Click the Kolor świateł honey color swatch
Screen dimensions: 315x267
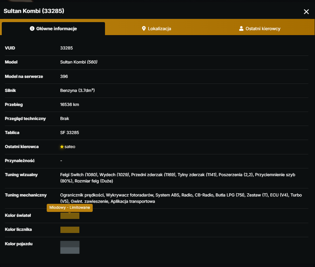pyautogui.click(x=70, y=216)
